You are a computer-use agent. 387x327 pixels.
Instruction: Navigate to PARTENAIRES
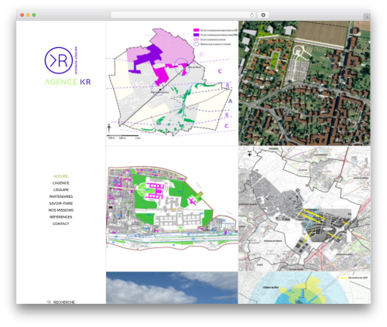[61, 196]
